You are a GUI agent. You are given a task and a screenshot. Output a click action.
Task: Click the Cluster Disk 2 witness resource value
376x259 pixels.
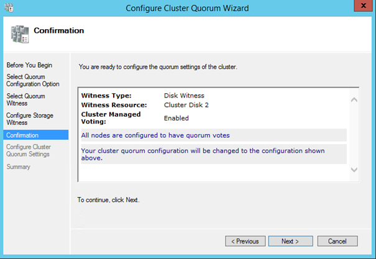click(x=186, y=106)
